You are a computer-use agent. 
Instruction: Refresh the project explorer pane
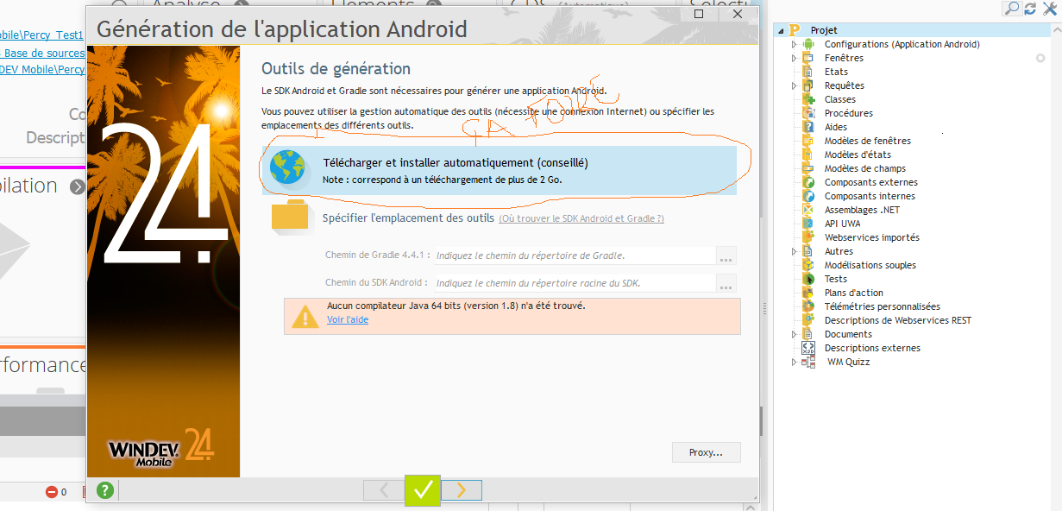[x=1029, y=9]
